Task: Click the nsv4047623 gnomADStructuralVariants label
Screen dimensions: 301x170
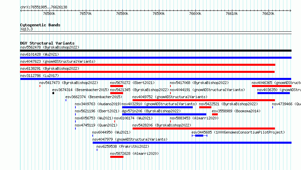Action: click(58, 61)
